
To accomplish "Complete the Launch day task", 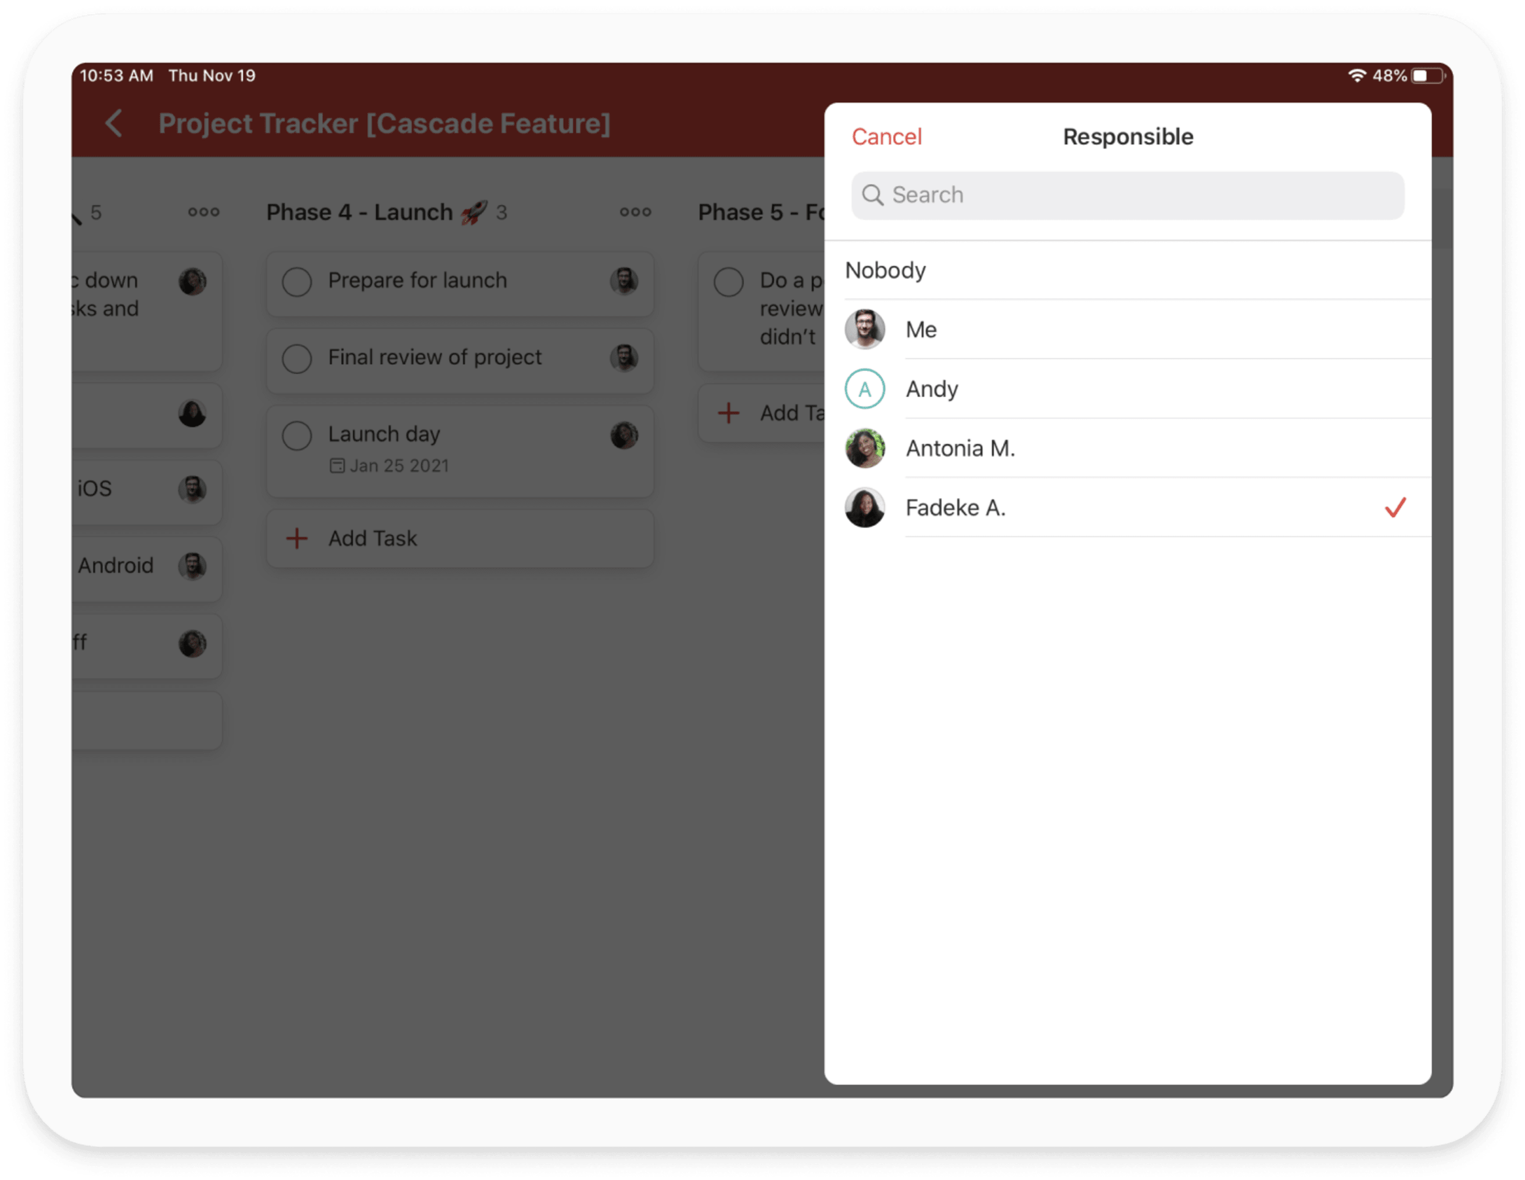I will point(297,435).
